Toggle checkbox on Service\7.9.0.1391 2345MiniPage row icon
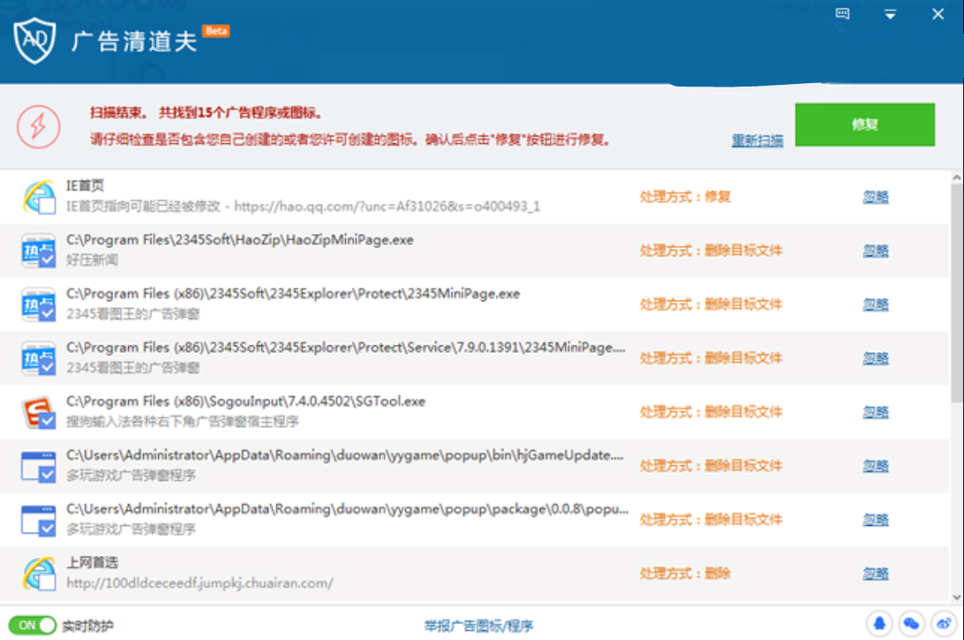The height and width of the screenshot is (640, 964). 46,367
